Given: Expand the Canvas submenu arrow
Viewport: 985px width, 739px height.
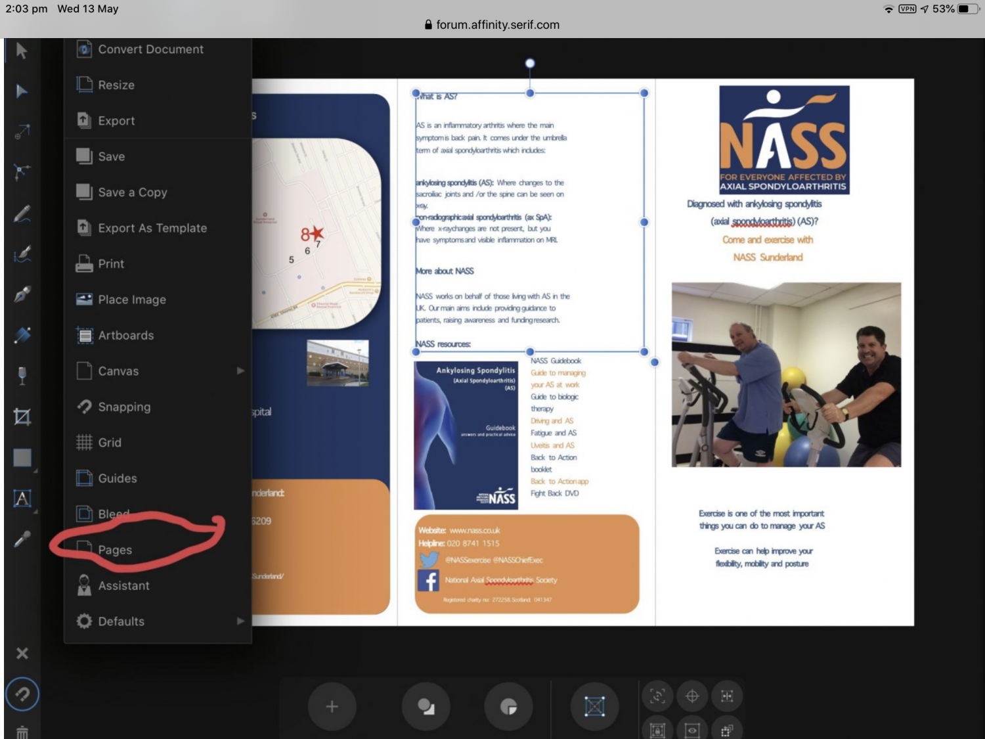Looking at the screenshot, I should click(240, 371).
